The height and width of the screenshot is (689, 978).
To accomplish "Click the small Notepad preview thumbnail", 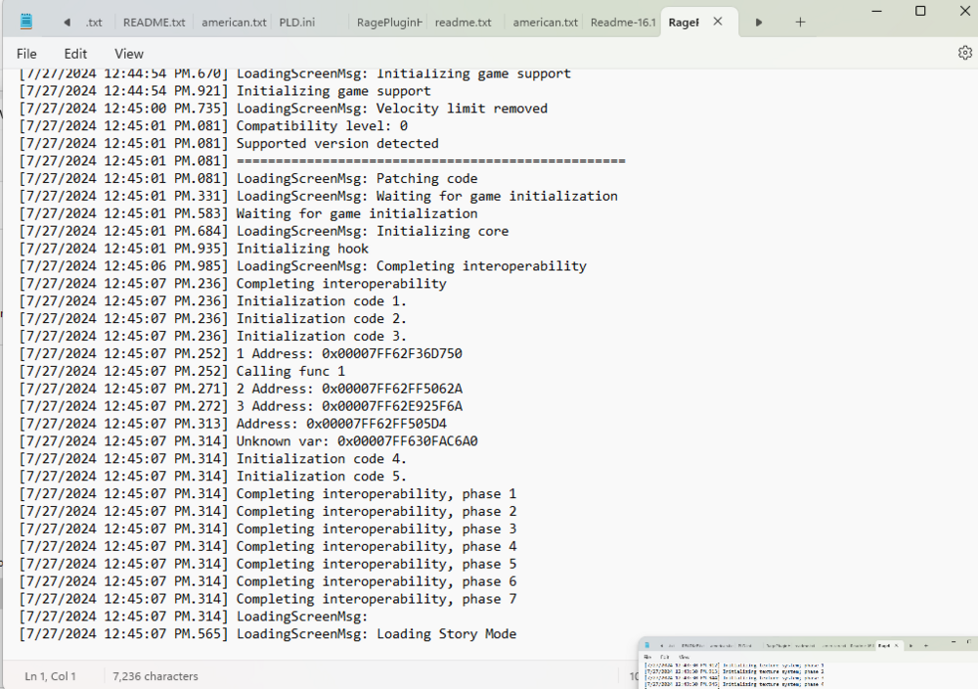I will pyautogui.click(x=808, y=664).
